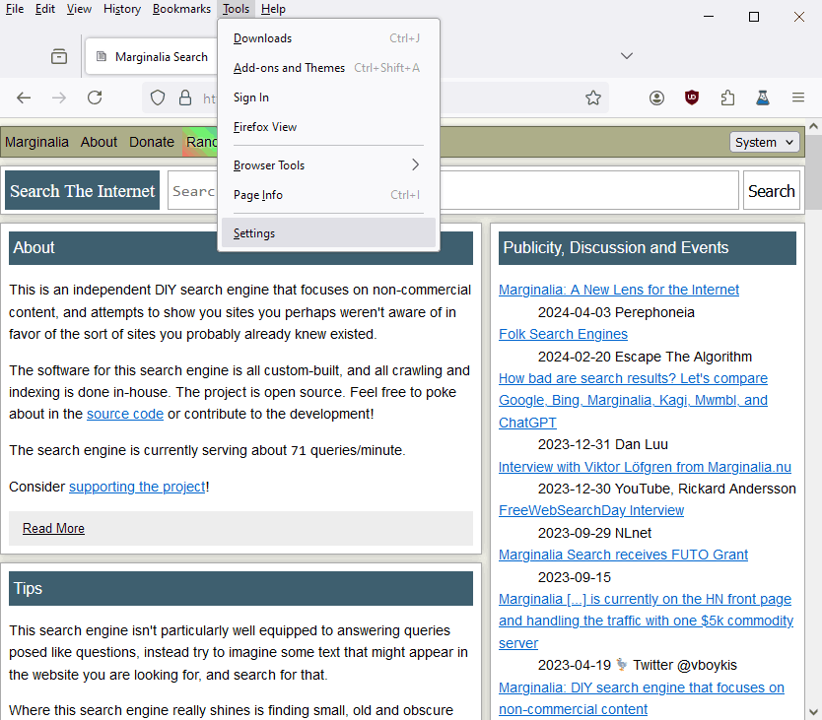Open the hamburger application menu
Image resolution: width=822 pixels, height=720 pixels.
coord(798,98)
